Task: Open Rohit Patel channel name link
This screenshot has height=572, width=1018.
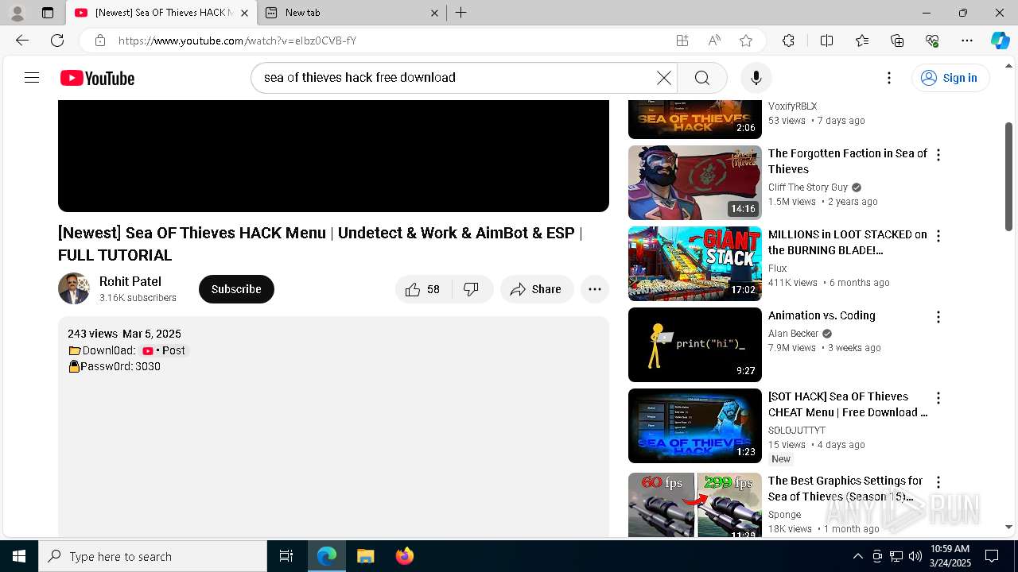Action: (x=130, y=281)
